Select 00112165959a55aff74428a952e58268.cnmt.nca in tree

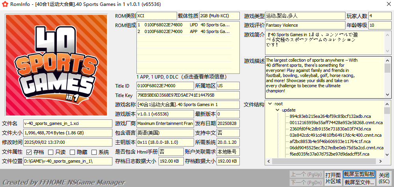click(x=336, y=123)
